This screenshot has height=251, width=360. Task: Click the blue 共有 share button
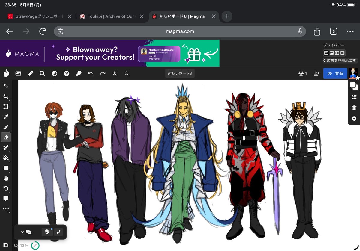335,73
